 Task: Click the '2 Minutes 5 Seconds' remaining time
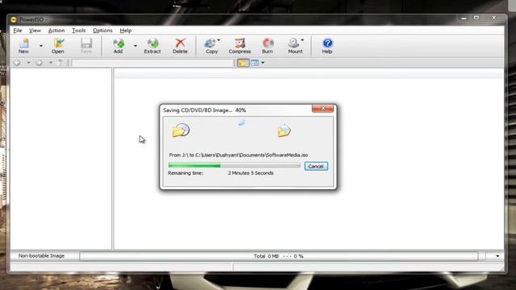pos(251,173)
